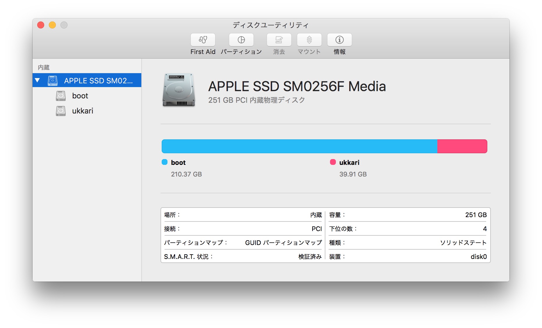Screen dimensions: 542x328
Task: Select the boot volume in sidebar
Action: [x=87, y=96]
